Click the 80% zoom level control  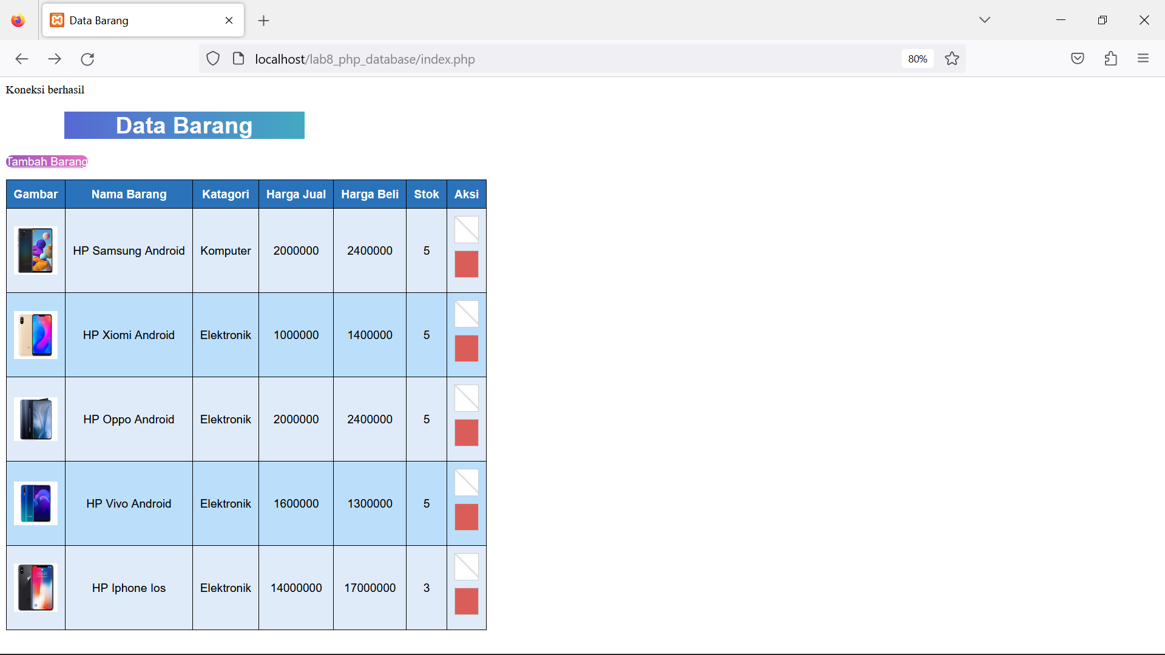(917, 59)
